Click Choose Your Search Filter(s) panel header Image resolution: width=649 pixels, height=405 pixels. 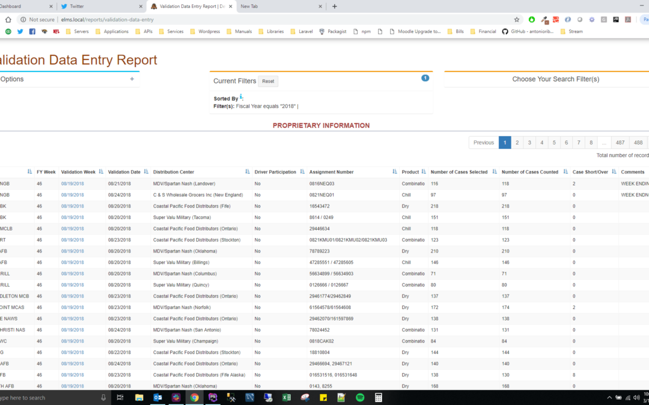click(555, 79)
